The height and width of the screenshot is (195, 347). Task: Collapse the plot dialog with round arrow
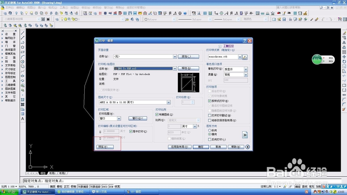point(248,147)
